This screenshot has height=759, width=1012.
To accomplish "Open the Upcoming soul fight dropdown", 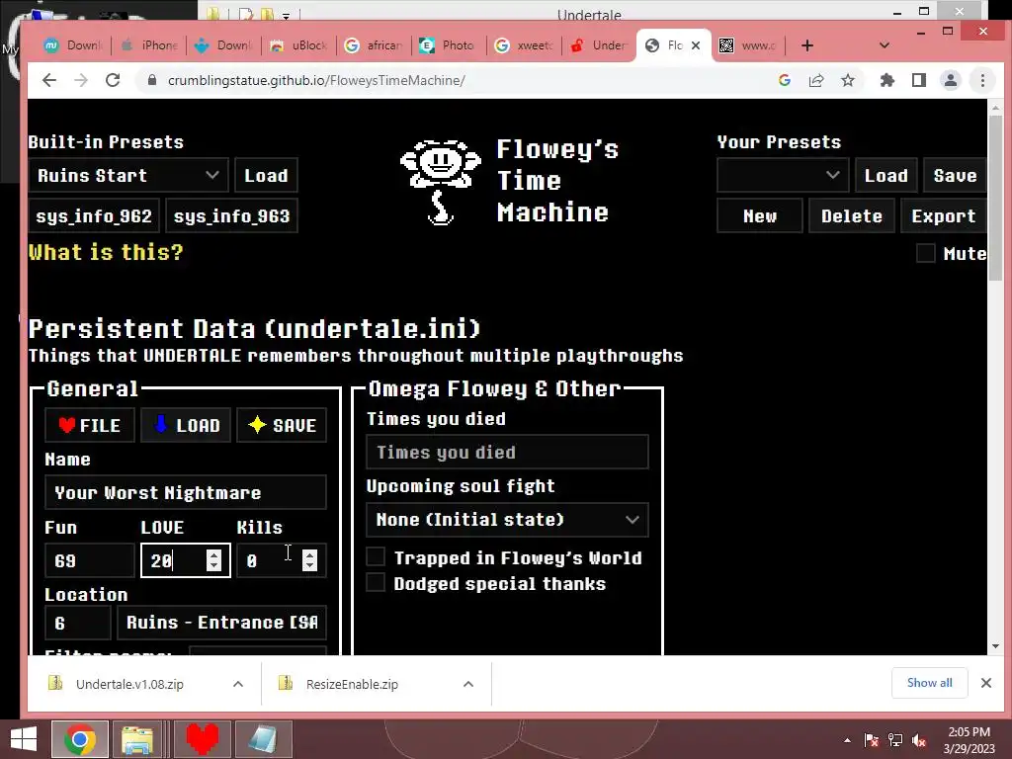I will (x=507, y=520).
